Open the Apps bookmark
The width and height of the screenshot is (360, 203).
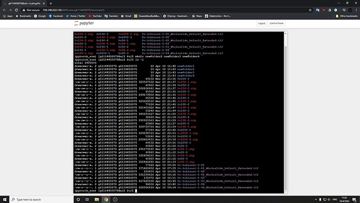coord(8,16)
